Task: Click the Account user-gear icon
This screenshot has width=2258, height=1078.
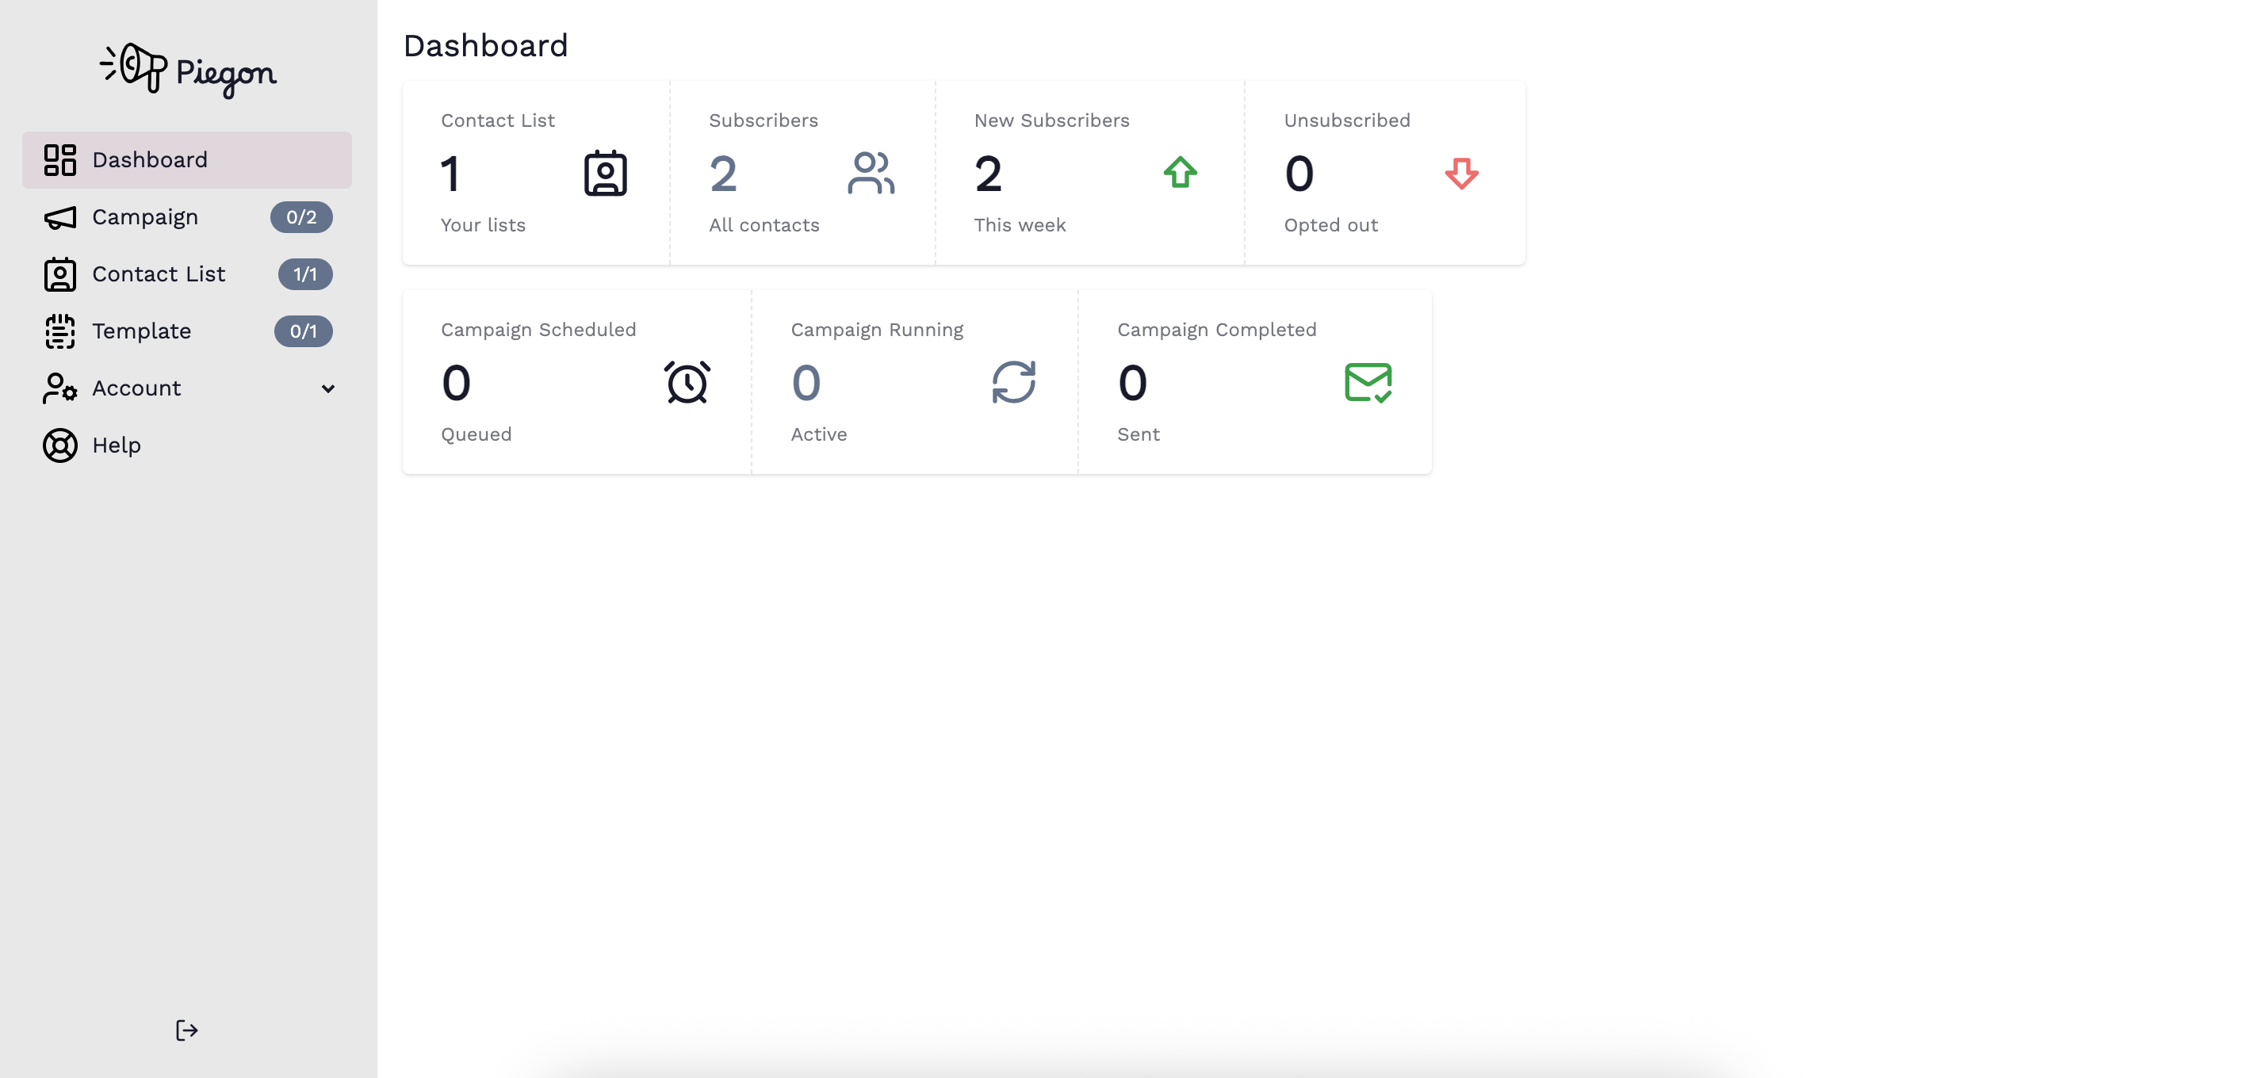Action: 59,388
